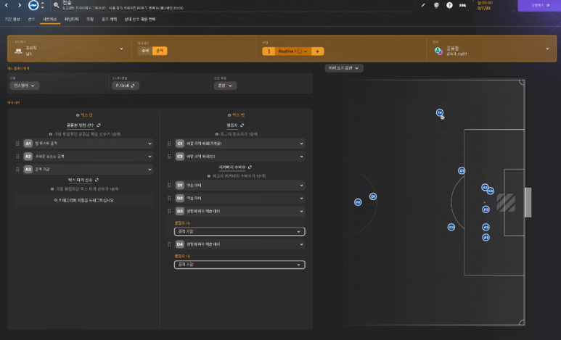Select the A1 player marker on pitch

(486, 237)
